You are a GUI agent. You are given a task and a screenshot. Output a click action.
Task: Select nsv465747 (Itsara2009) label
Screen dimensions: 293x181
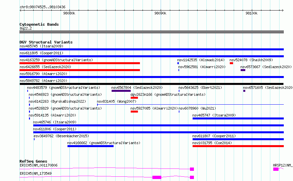pos(214,115)
